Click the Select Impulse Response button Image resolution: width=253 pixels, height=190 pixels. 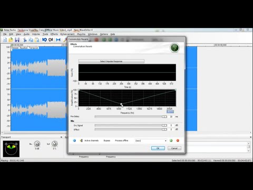(111, 61)
